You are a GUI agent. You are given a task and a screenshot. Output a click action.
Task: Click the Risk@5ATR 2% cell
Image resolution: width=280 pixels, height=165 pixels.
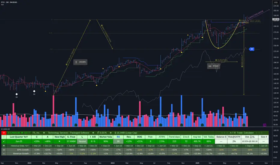tap(234, 141)
